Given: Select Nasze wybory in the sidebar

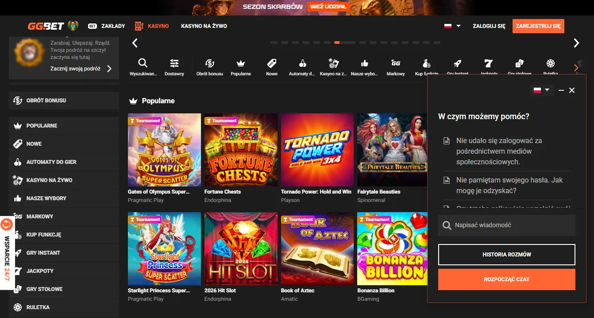Looking at the screenshot, I should (x=64, y=198).
